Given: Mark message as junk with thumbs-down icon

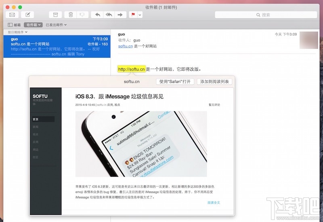Looking at the screenshot, I should click(82, 15).
